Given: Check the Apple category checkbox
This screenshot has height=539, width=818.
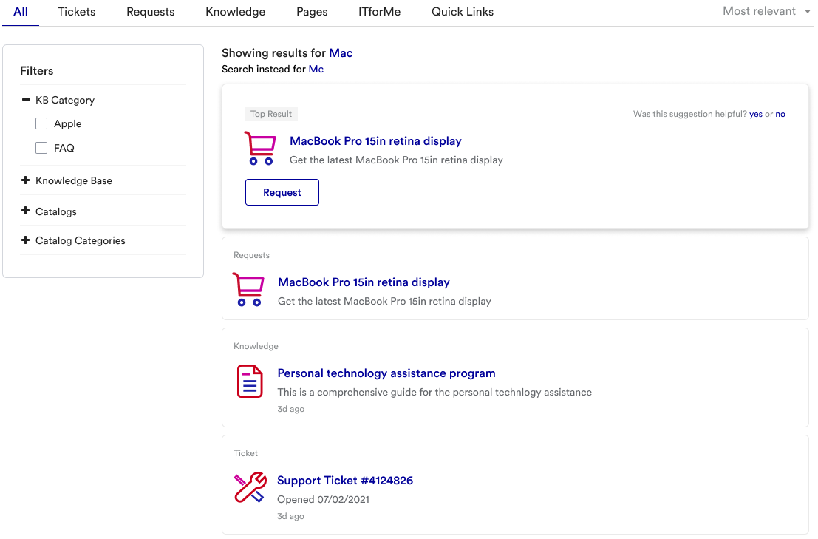Looking at the screenshot, I should [41, 123].
